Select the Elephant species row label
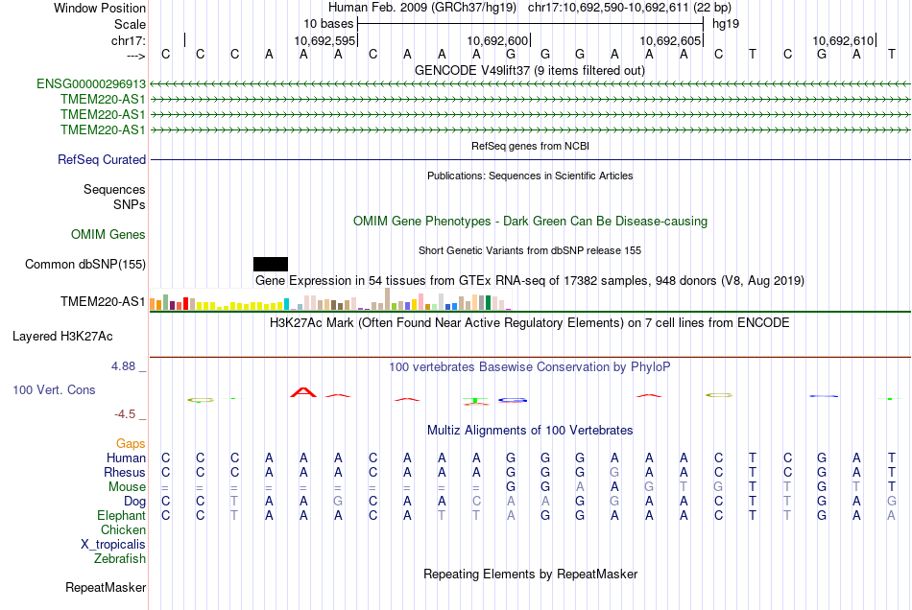The image size is (912, 610). point(121,515)
